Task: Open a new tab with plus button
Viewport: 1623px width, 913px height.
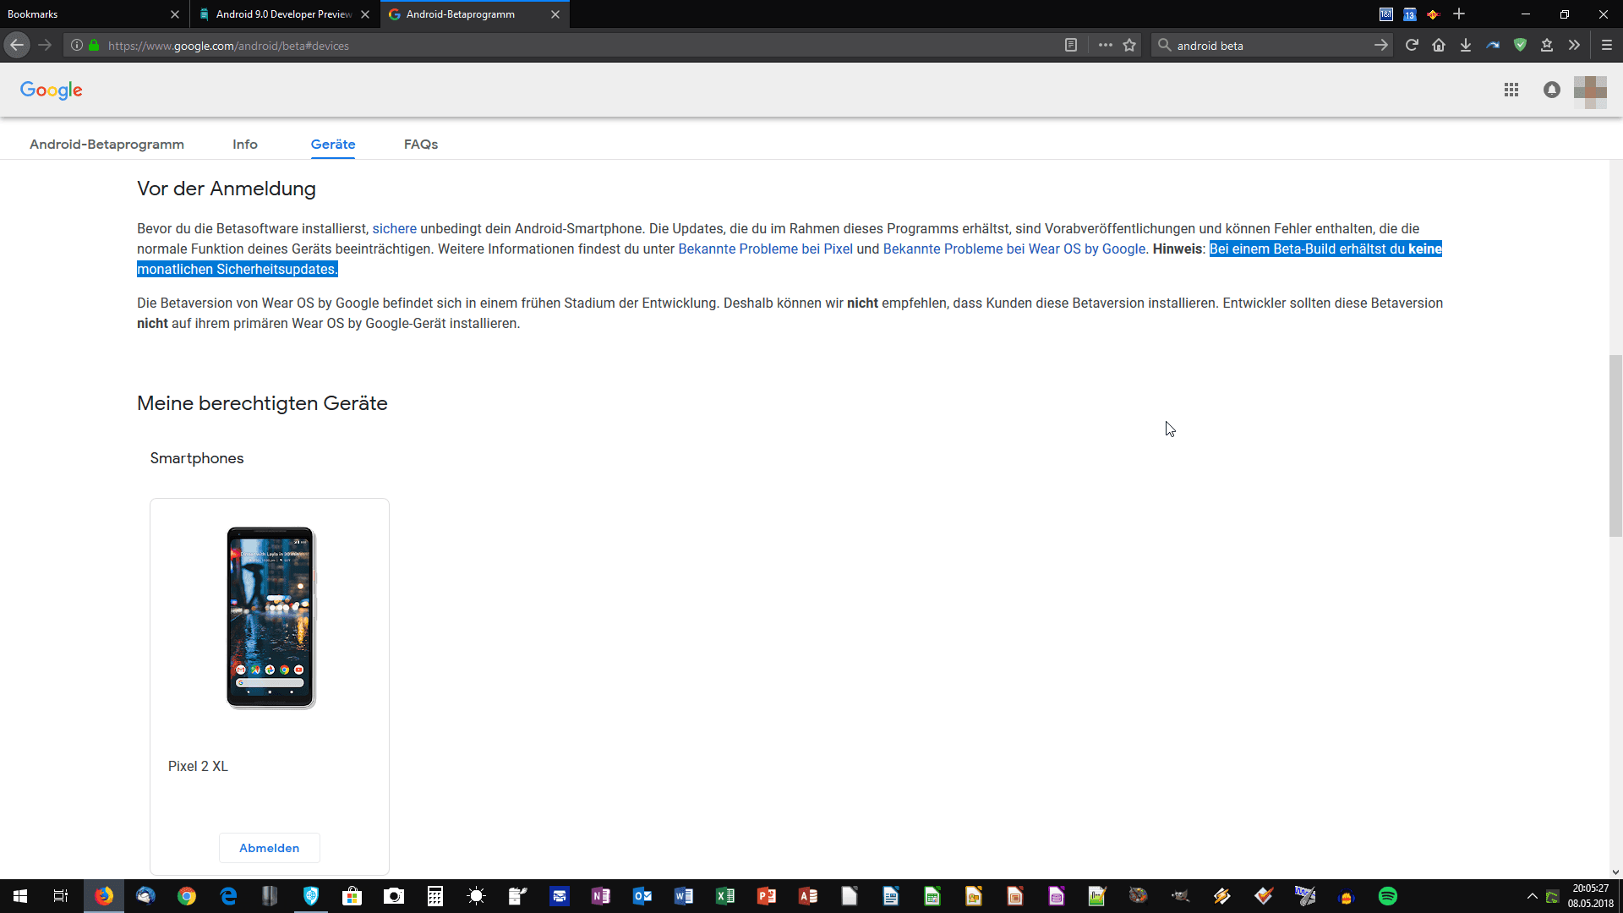Action: [1459, 14]
